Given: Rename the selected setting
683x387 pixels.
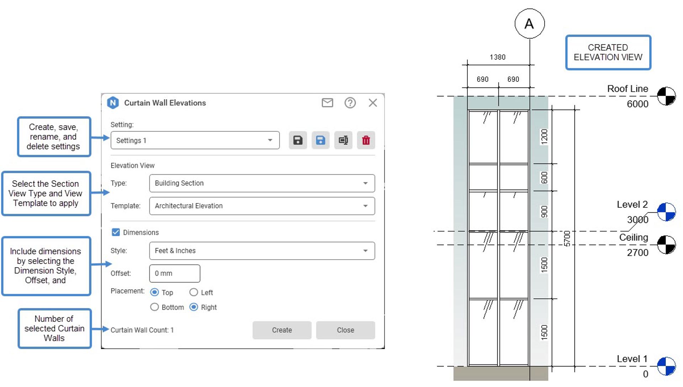Looking at the screenshot, I should pos(343,140).
